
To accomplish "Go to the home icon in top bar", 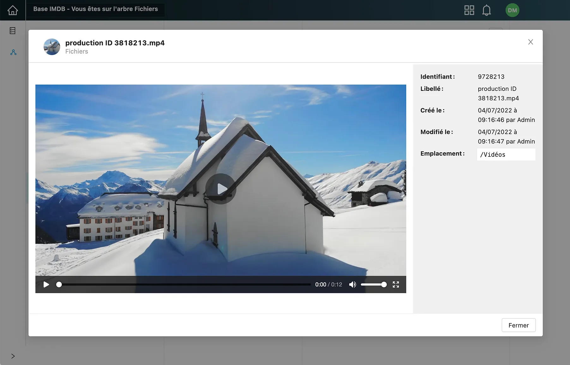I will tap(13, 10).
